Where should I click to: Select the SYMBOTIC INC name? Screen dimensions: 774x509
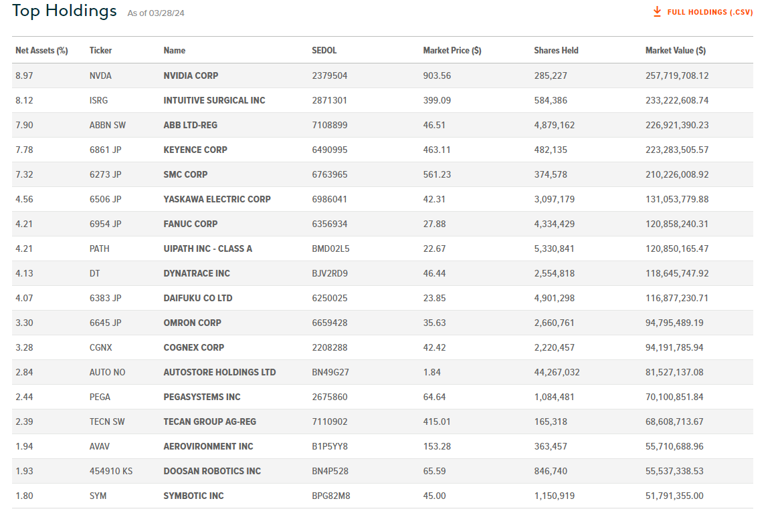coord(193,496)
